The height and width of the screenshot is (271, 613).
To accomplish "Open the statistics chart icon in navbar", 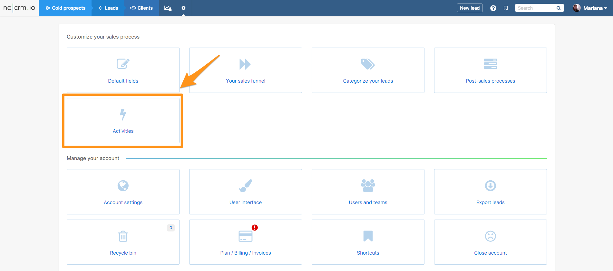I will [168, 8].
